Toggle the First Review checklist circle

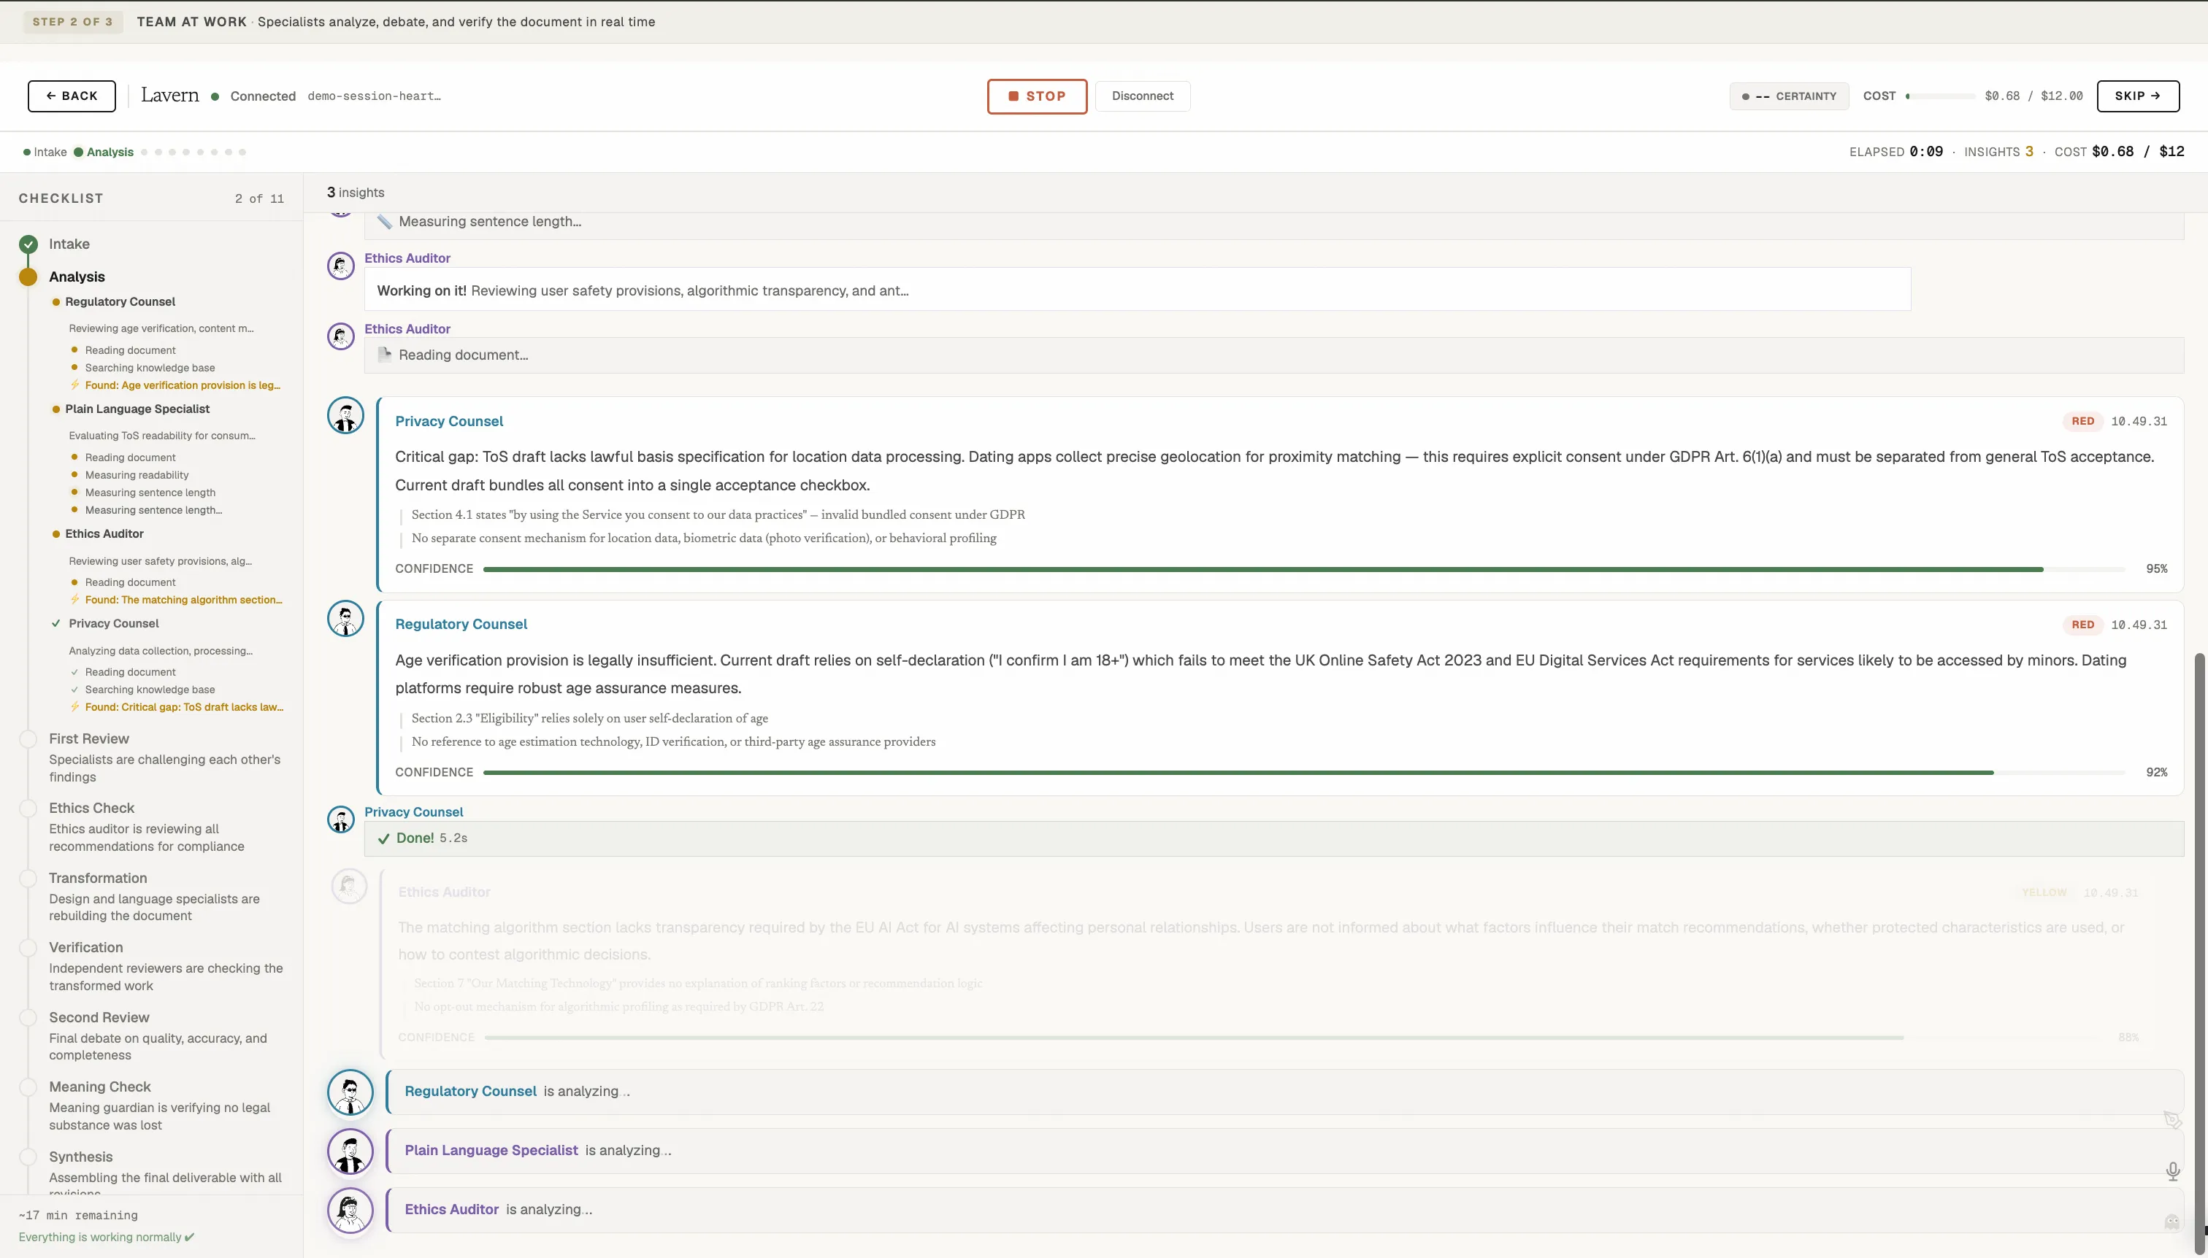tap(28, 738)
